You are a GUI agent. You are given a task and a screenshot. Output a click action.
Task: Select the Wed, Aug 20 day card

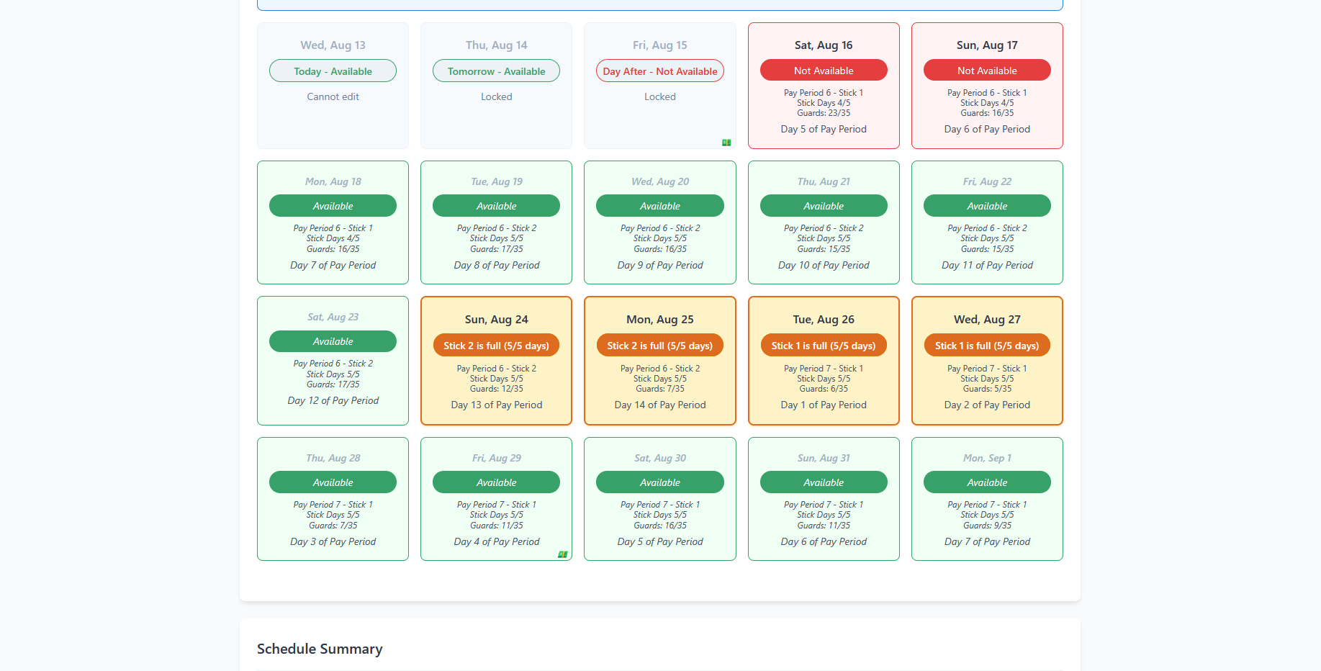pos(659,222)
